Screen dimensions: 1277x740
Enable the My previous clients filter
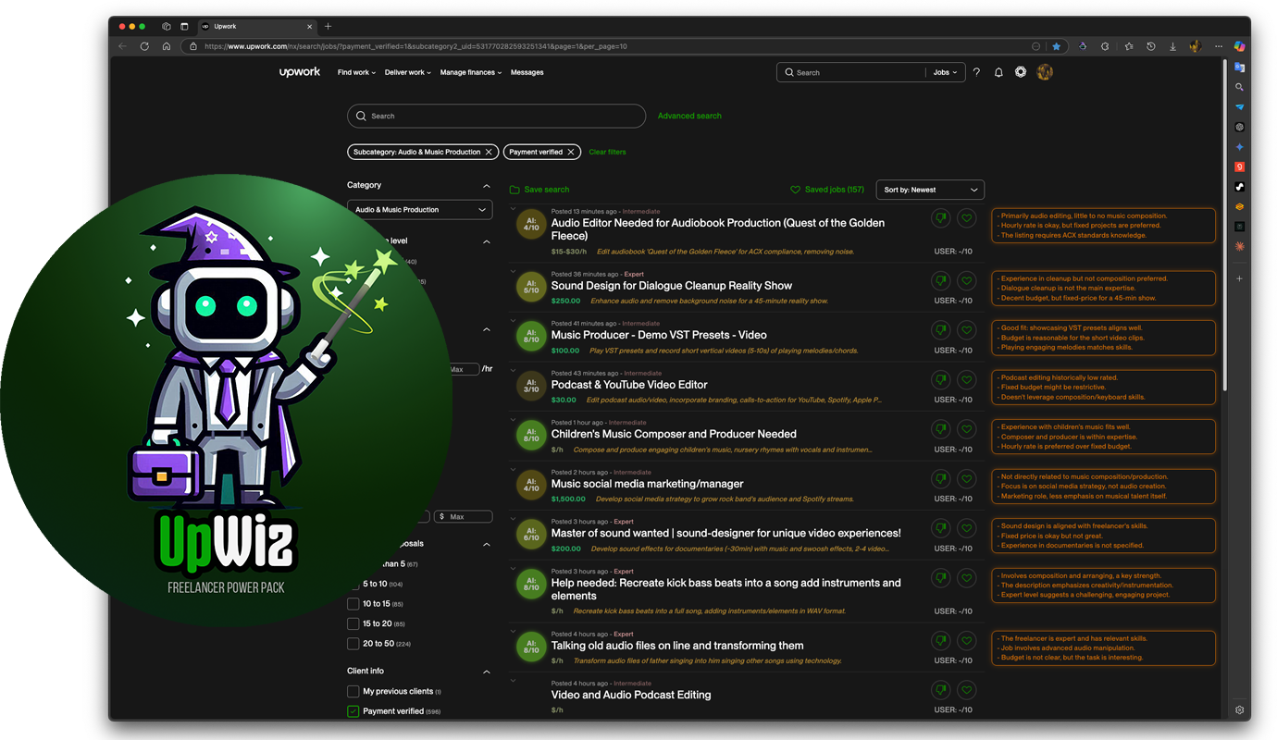pyautogui.click(x=353, y=690)
